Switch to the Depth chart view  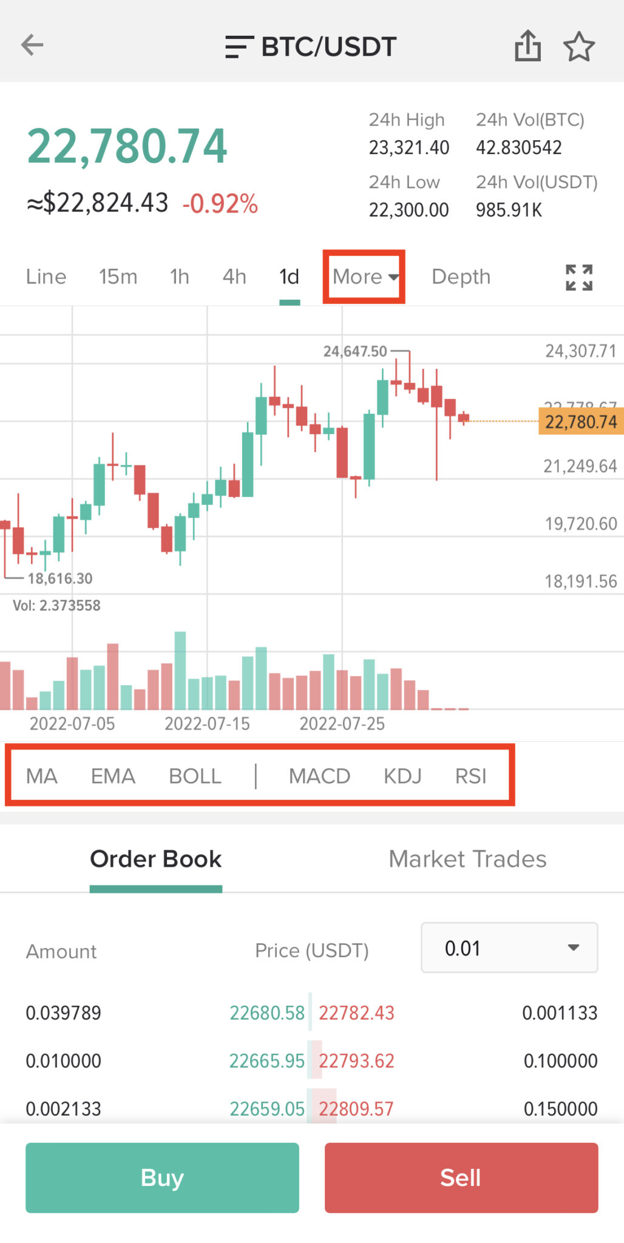(x=461, y=277)
